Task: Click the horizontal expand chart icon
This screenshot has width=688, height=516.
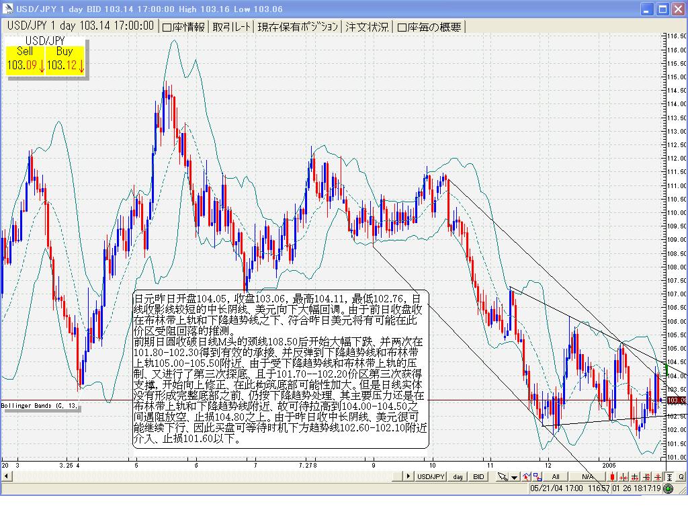Action: pos(635,476)
